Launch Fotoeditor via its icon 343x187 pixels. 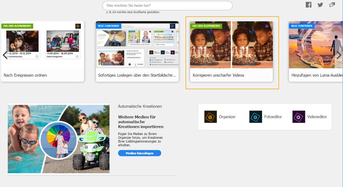tap(255, 117)
